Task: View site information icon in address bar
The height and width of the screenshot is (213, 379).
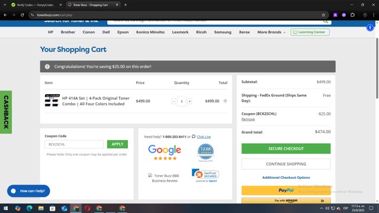Action: [x=33, y=15]
